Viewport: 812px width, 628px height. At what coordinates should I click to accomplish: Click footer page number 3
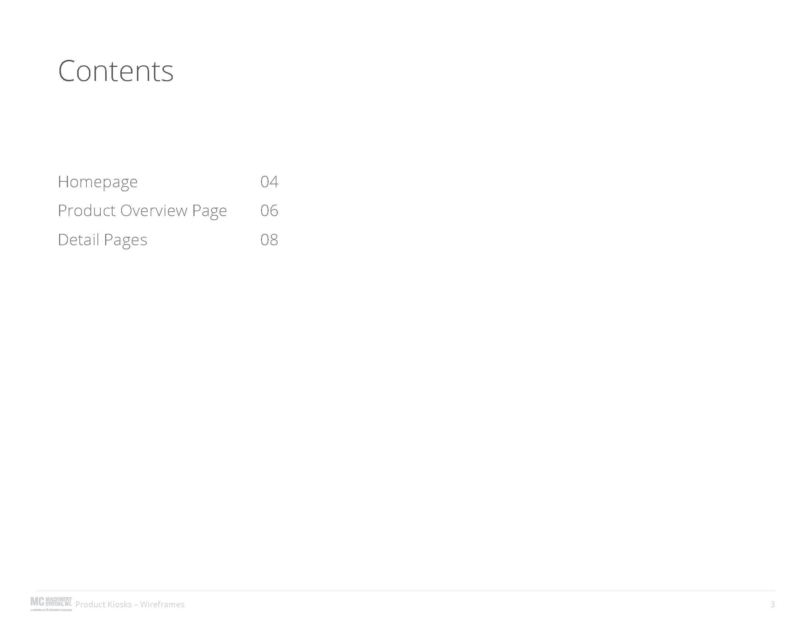(772, 605)
